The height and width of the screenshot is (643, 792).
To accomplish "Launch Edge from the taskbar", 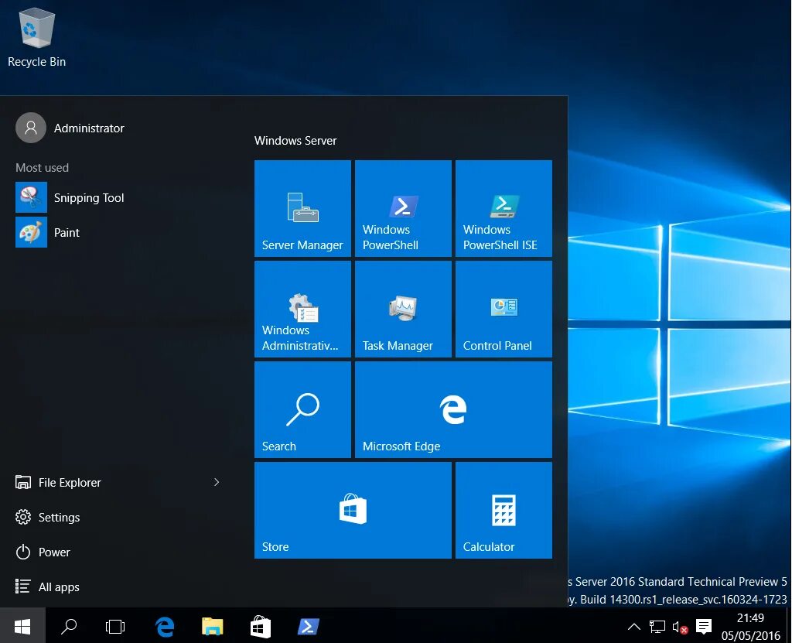I will pos(165,627).
